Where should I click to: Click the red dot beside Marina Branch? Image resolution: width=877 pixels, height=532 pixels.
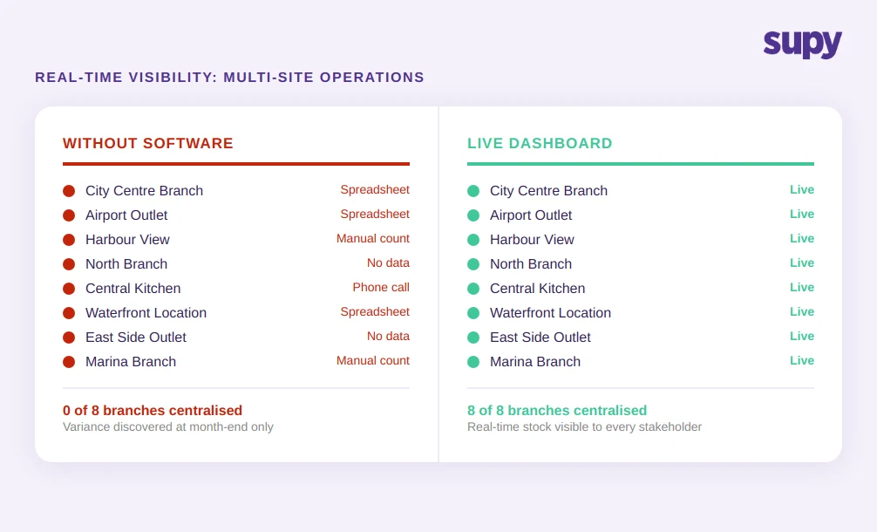(69, 362)
